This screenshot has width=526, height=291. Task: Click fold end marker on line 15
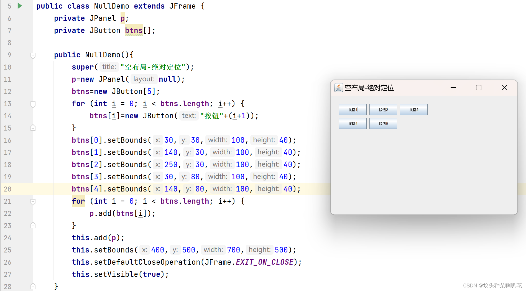[33, 128]
